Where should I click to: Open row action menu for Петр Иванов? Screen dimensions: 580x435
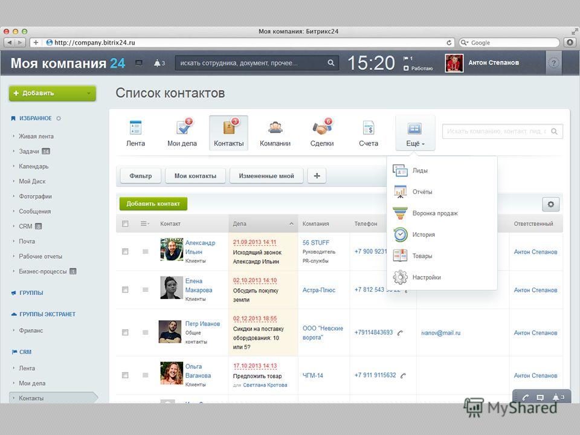pyautogui.click(x=146, y=332)
